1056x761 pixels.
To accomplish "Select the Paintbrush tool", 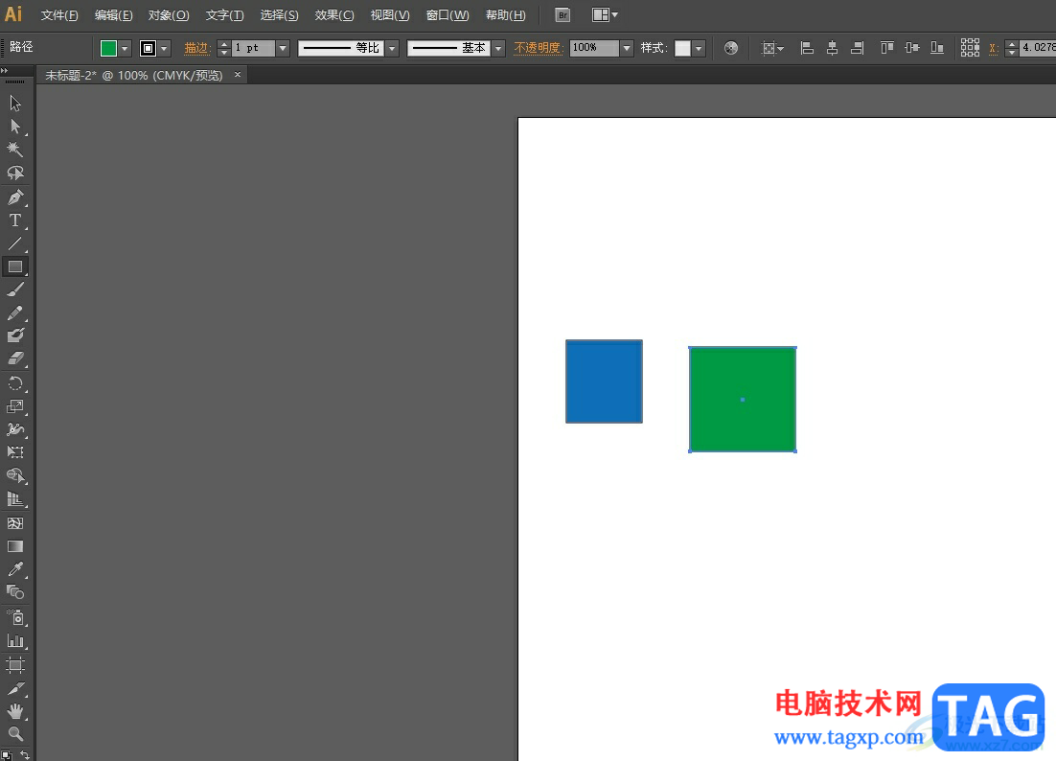I will [15, 290].
